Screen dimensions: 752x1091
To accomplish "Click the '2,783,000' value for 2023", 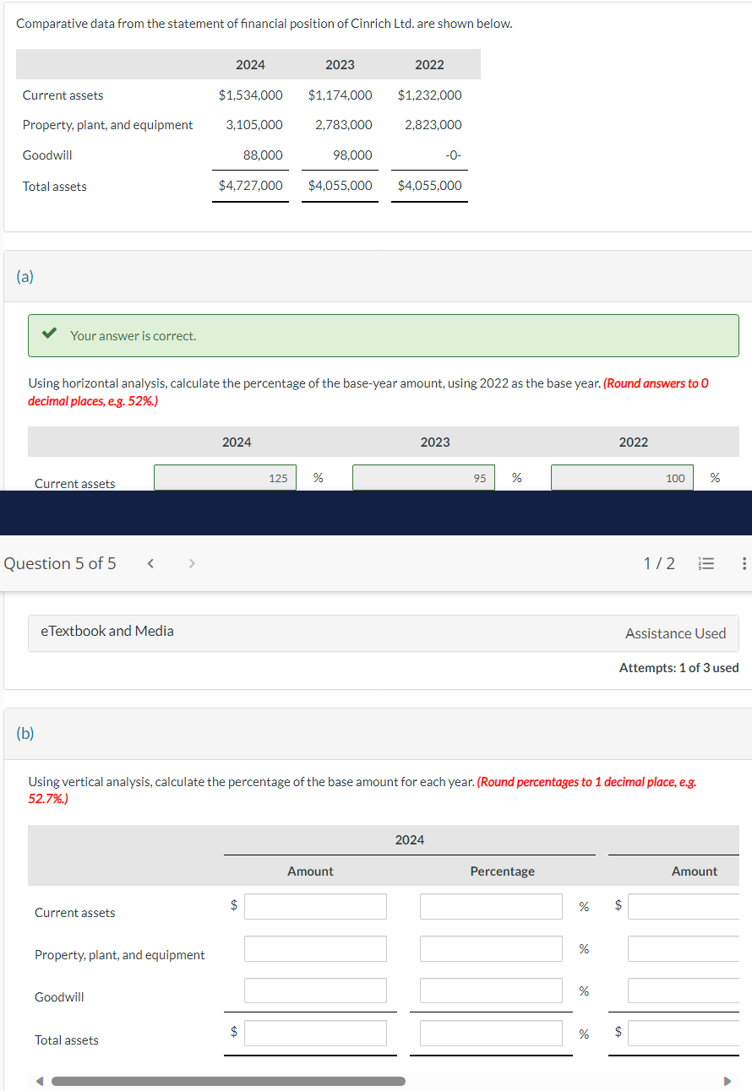I will [344, 124].
